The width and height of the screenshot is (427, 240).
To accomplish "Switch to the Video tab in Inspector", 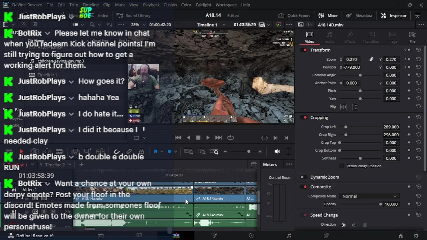I will (309, 37).
